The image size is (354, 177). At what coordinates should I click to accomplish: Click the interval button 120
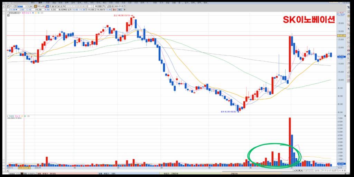coord(86,6)
